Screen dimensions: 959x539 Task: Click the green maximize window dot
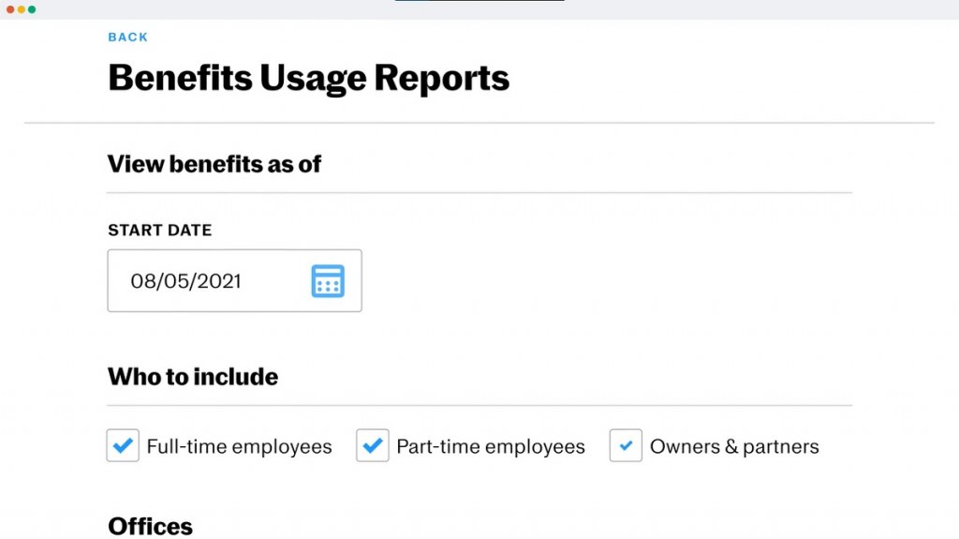(32, 9)
